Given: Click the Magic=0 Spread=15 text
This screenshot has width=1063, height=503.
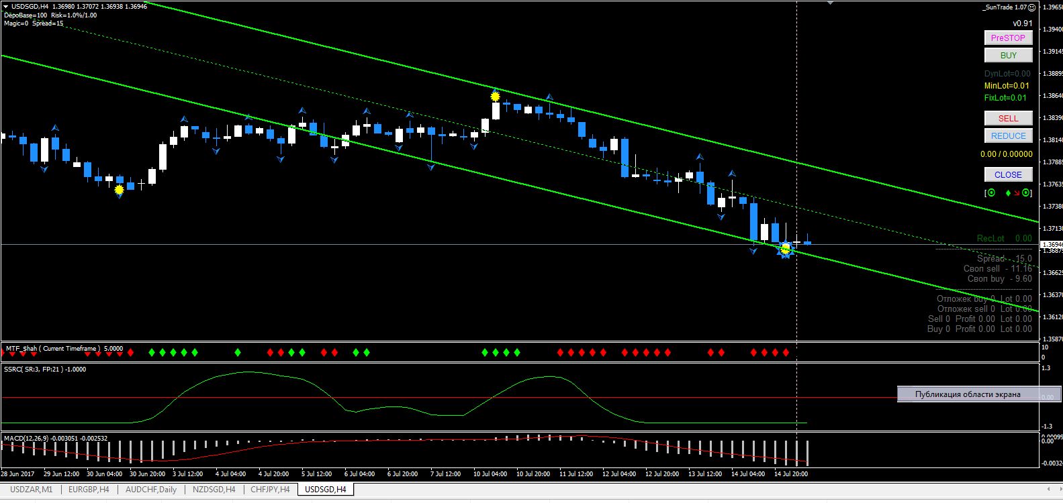Looking at the screenshot, I should (x=34, y=23).
